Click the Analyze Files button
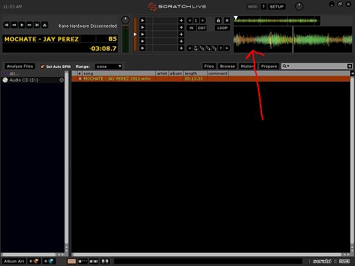The image size is (355, 266). 20,66
